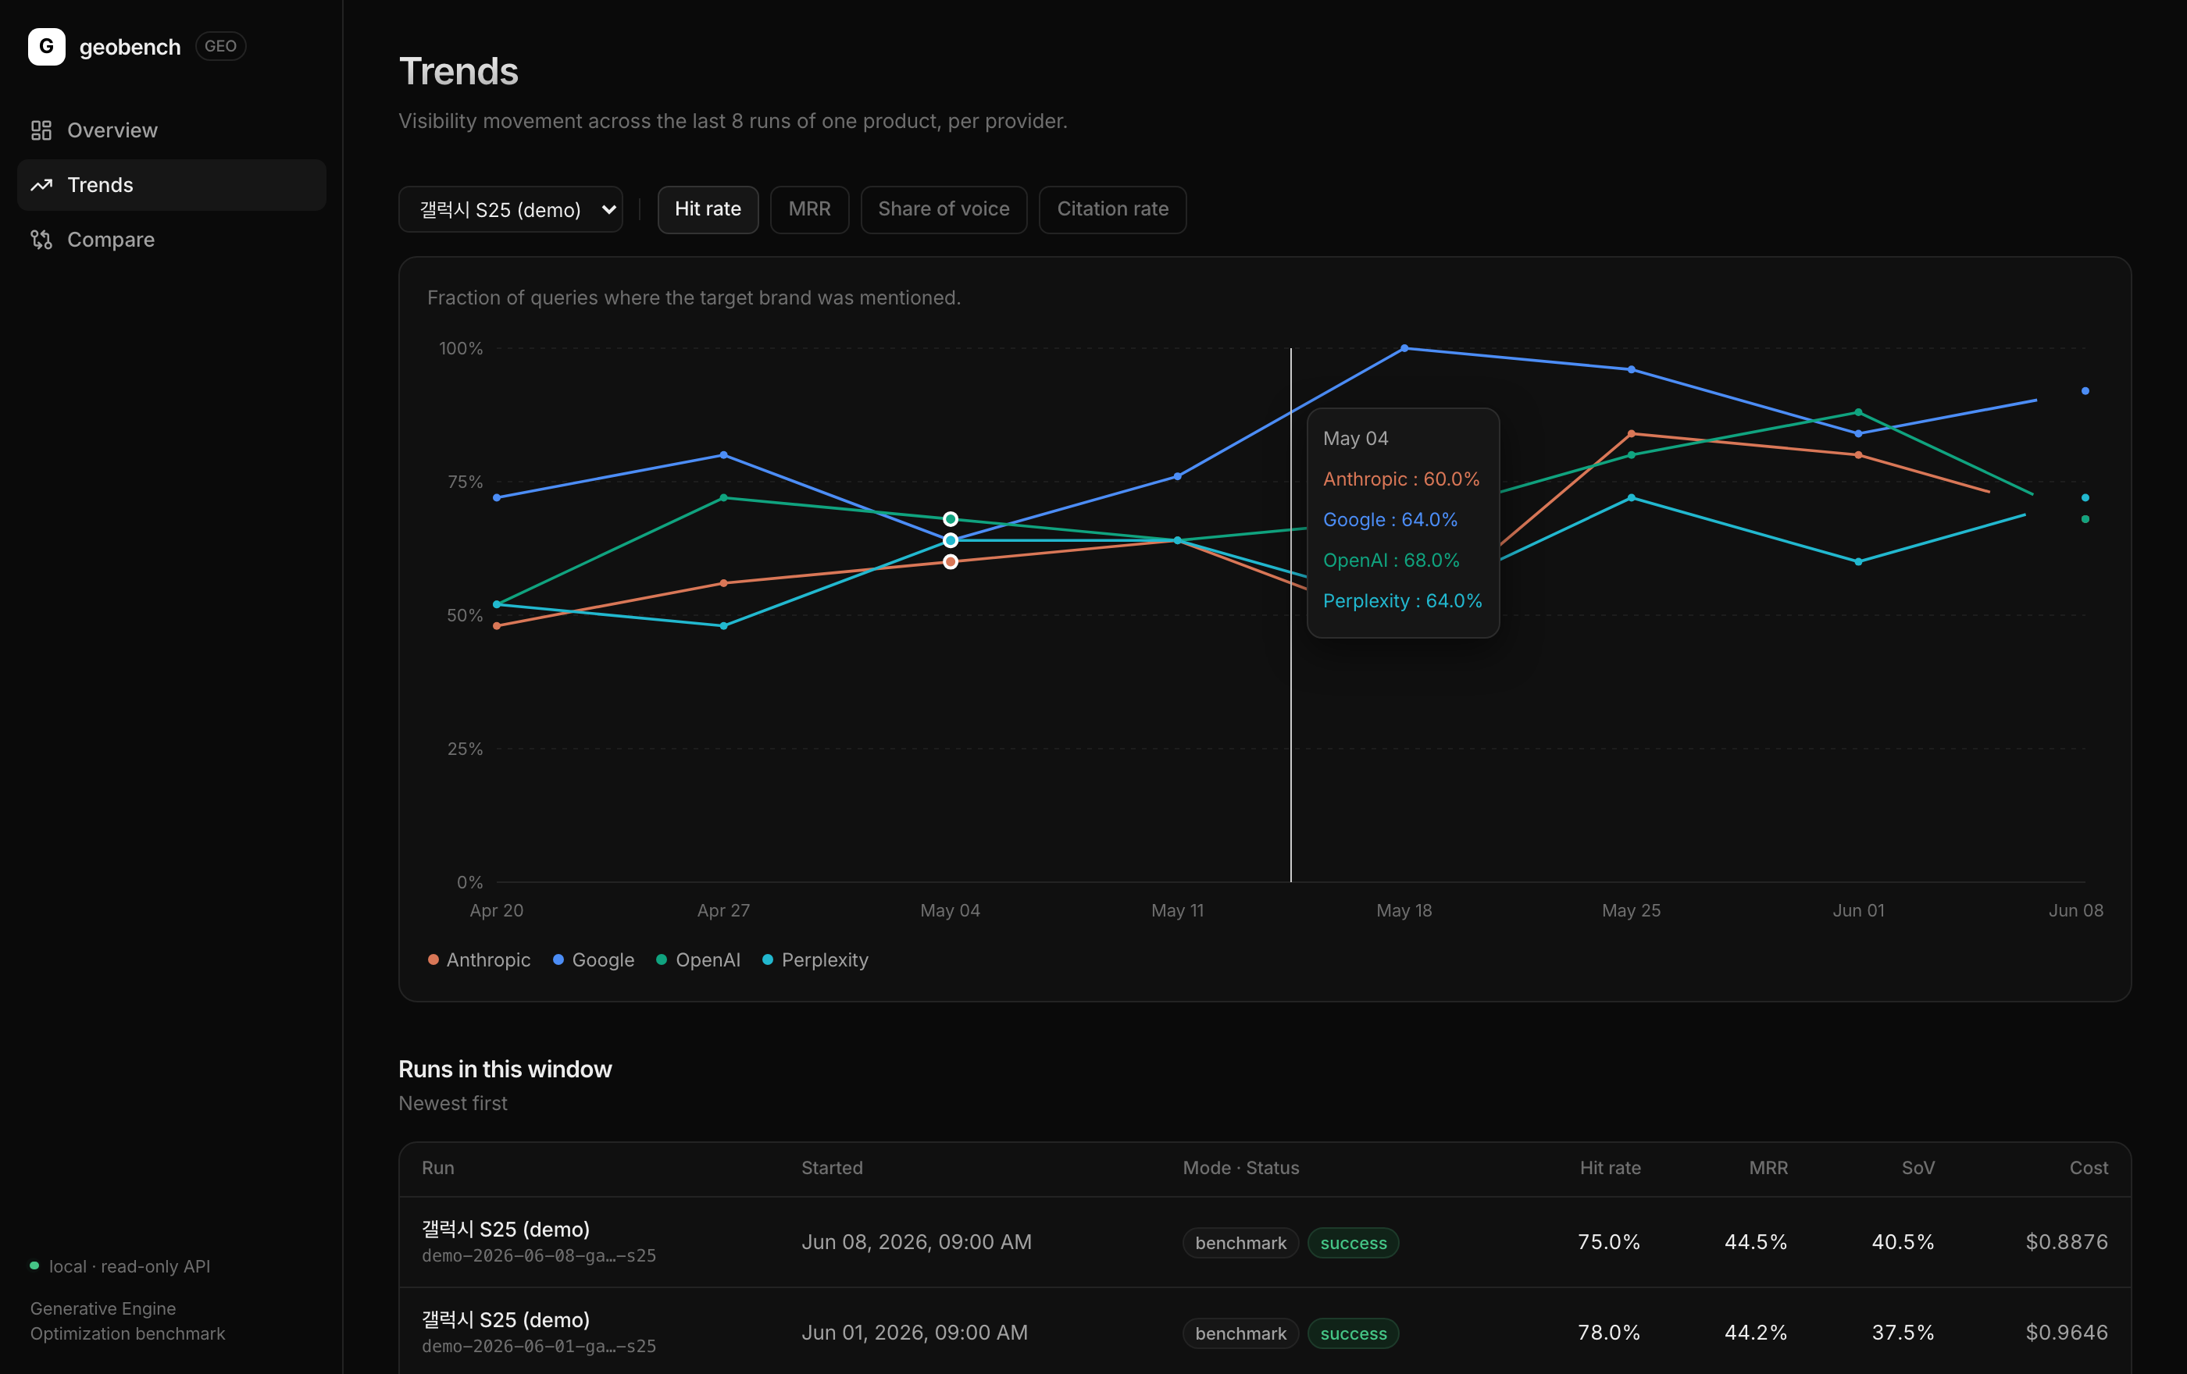Click the Trends arrow icon in sidebar
Image resolution: width=2187 pixels, height=1374 pixels.
41,185
